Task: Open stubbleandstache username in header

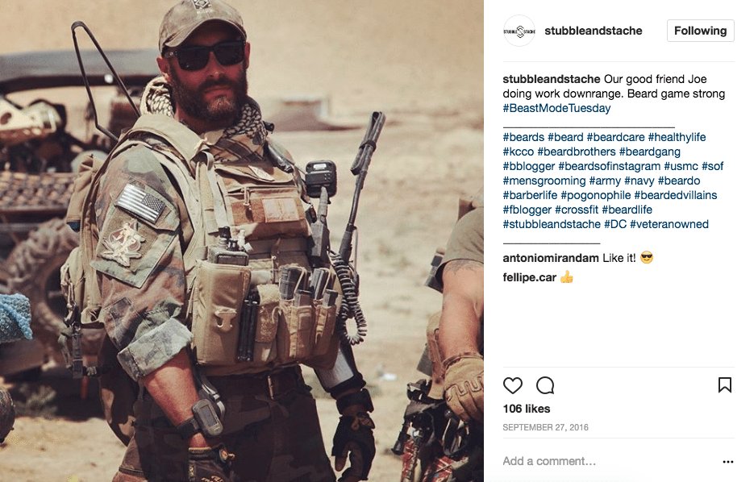Action: point(594,31)
